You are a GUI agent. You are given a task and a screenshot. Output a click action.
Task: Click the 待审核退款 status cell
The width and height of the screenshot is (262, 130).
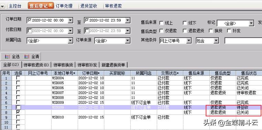pos(249,93)
